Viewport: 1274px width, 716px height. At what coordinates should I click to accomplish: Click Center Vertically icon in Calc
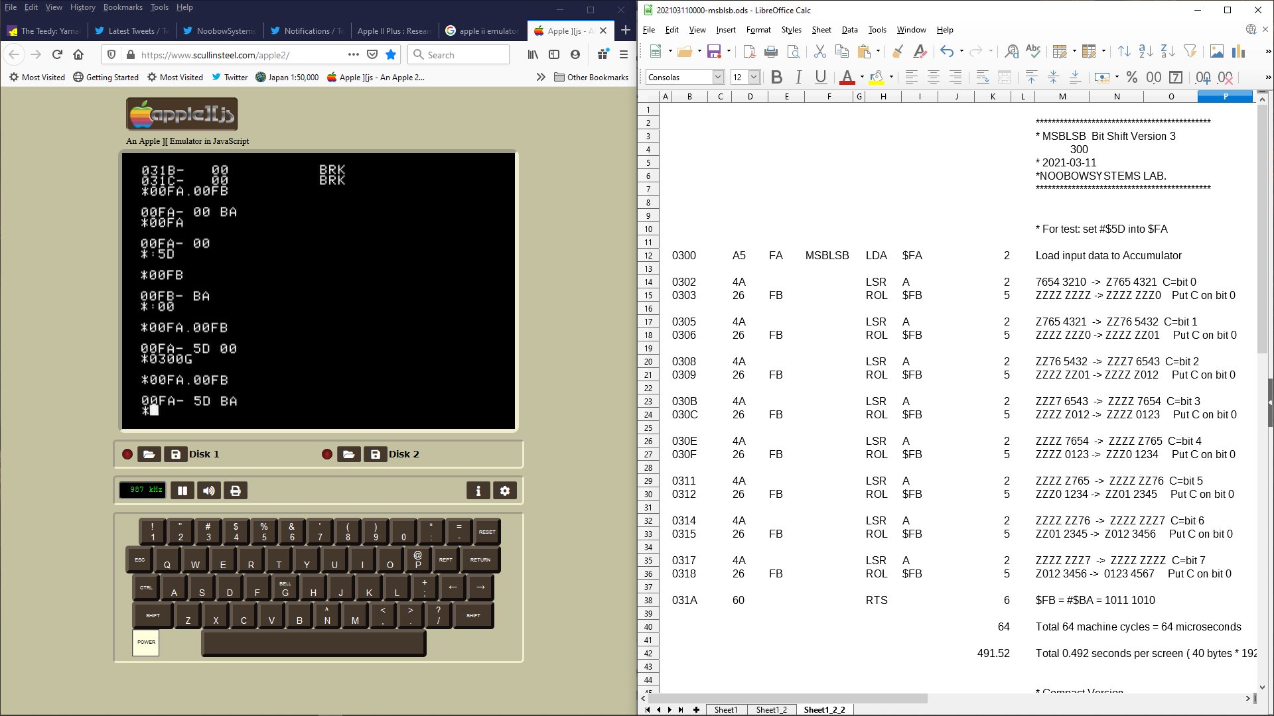click(1053, 78)
